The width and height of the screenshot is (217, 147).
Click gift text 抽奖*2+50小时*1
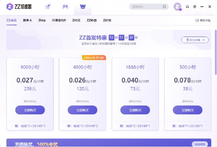click(x=138, y=126)
